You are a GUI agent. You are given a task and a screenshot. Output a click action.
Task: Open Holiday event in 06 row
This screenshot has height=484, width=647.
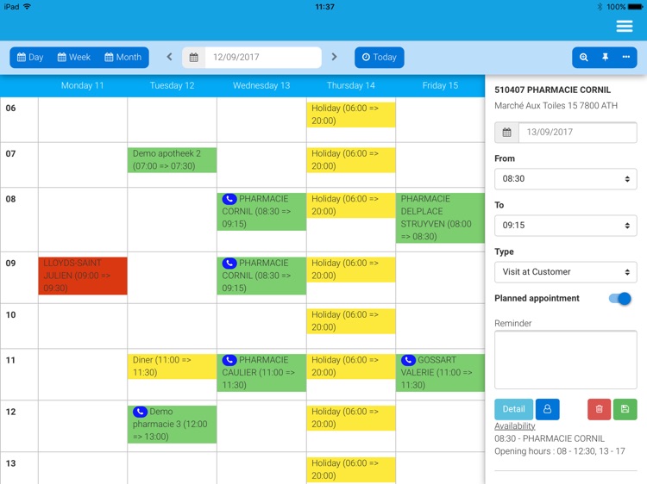pos(351,115)
